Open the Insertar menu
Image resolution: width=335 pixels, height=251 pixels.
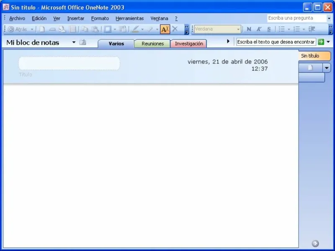coord(76,18)
